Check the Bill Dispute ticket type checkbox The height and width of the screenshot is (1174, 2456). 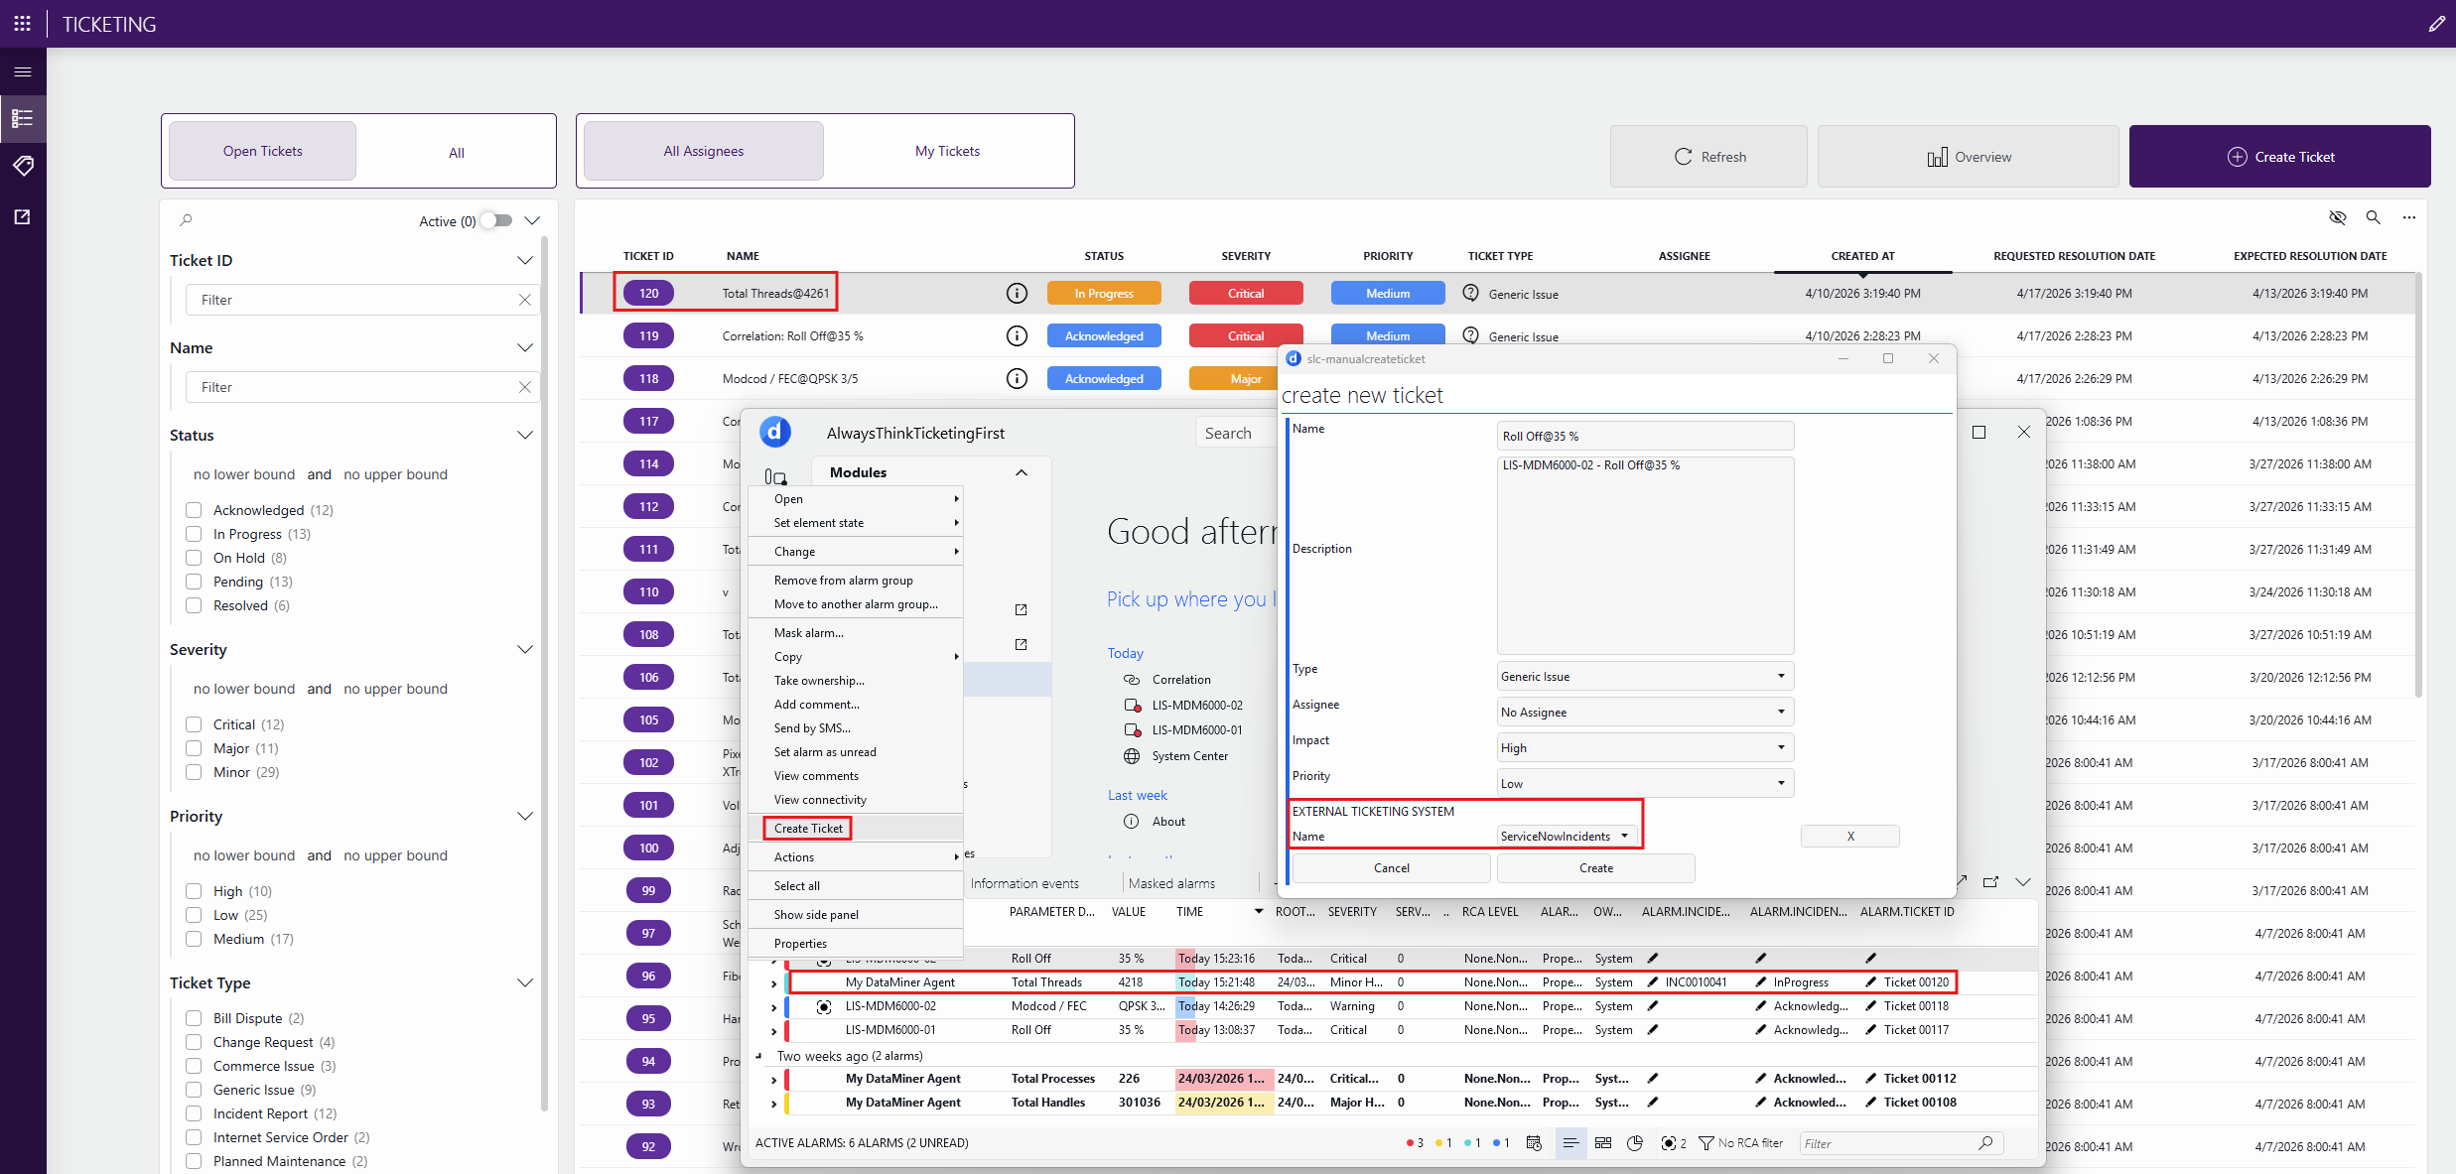coord(194,1018)
